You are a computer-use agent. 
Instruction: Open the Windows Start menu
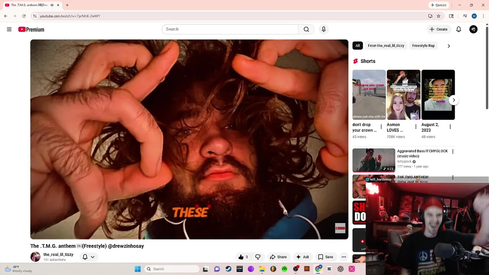coord(138,269)
